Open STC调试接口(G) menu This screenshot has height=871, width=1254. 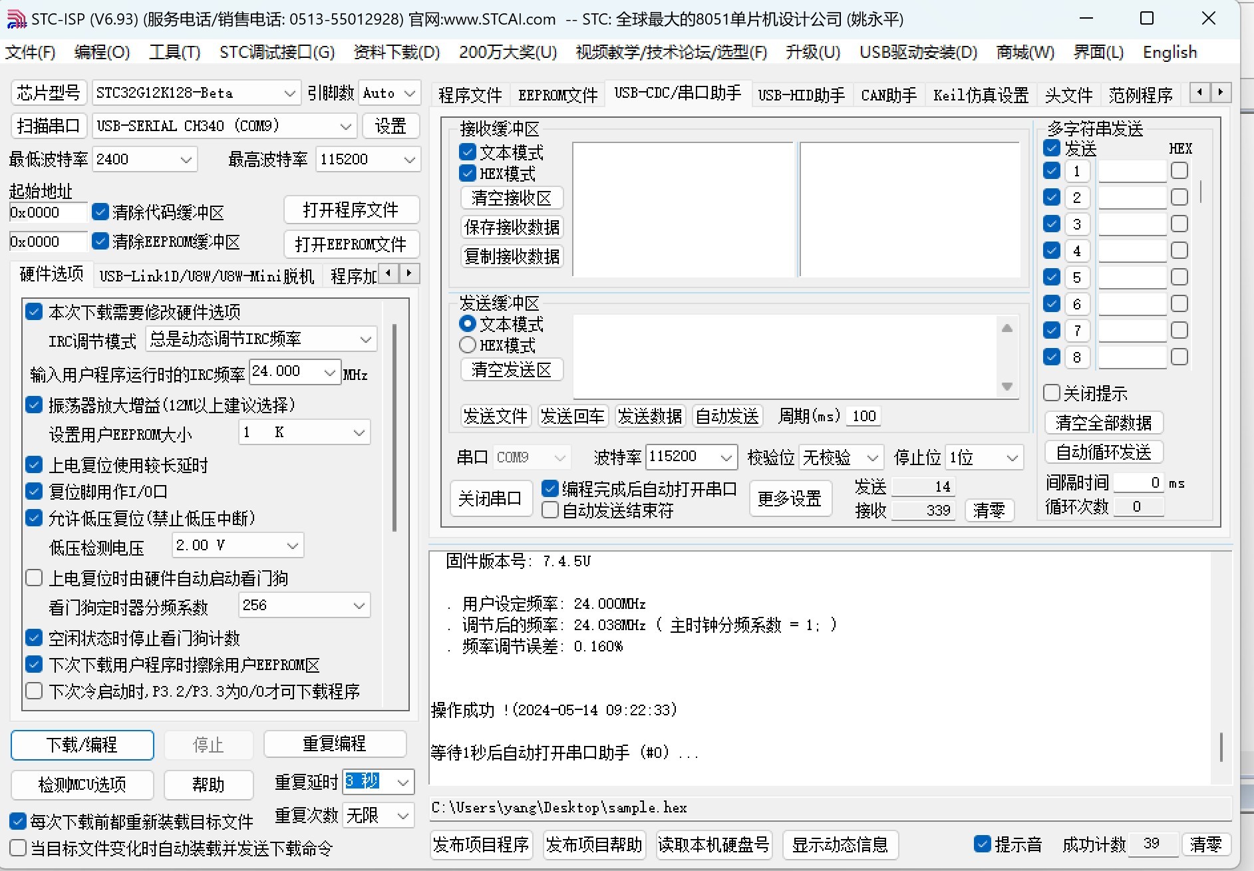pos(277,52)
